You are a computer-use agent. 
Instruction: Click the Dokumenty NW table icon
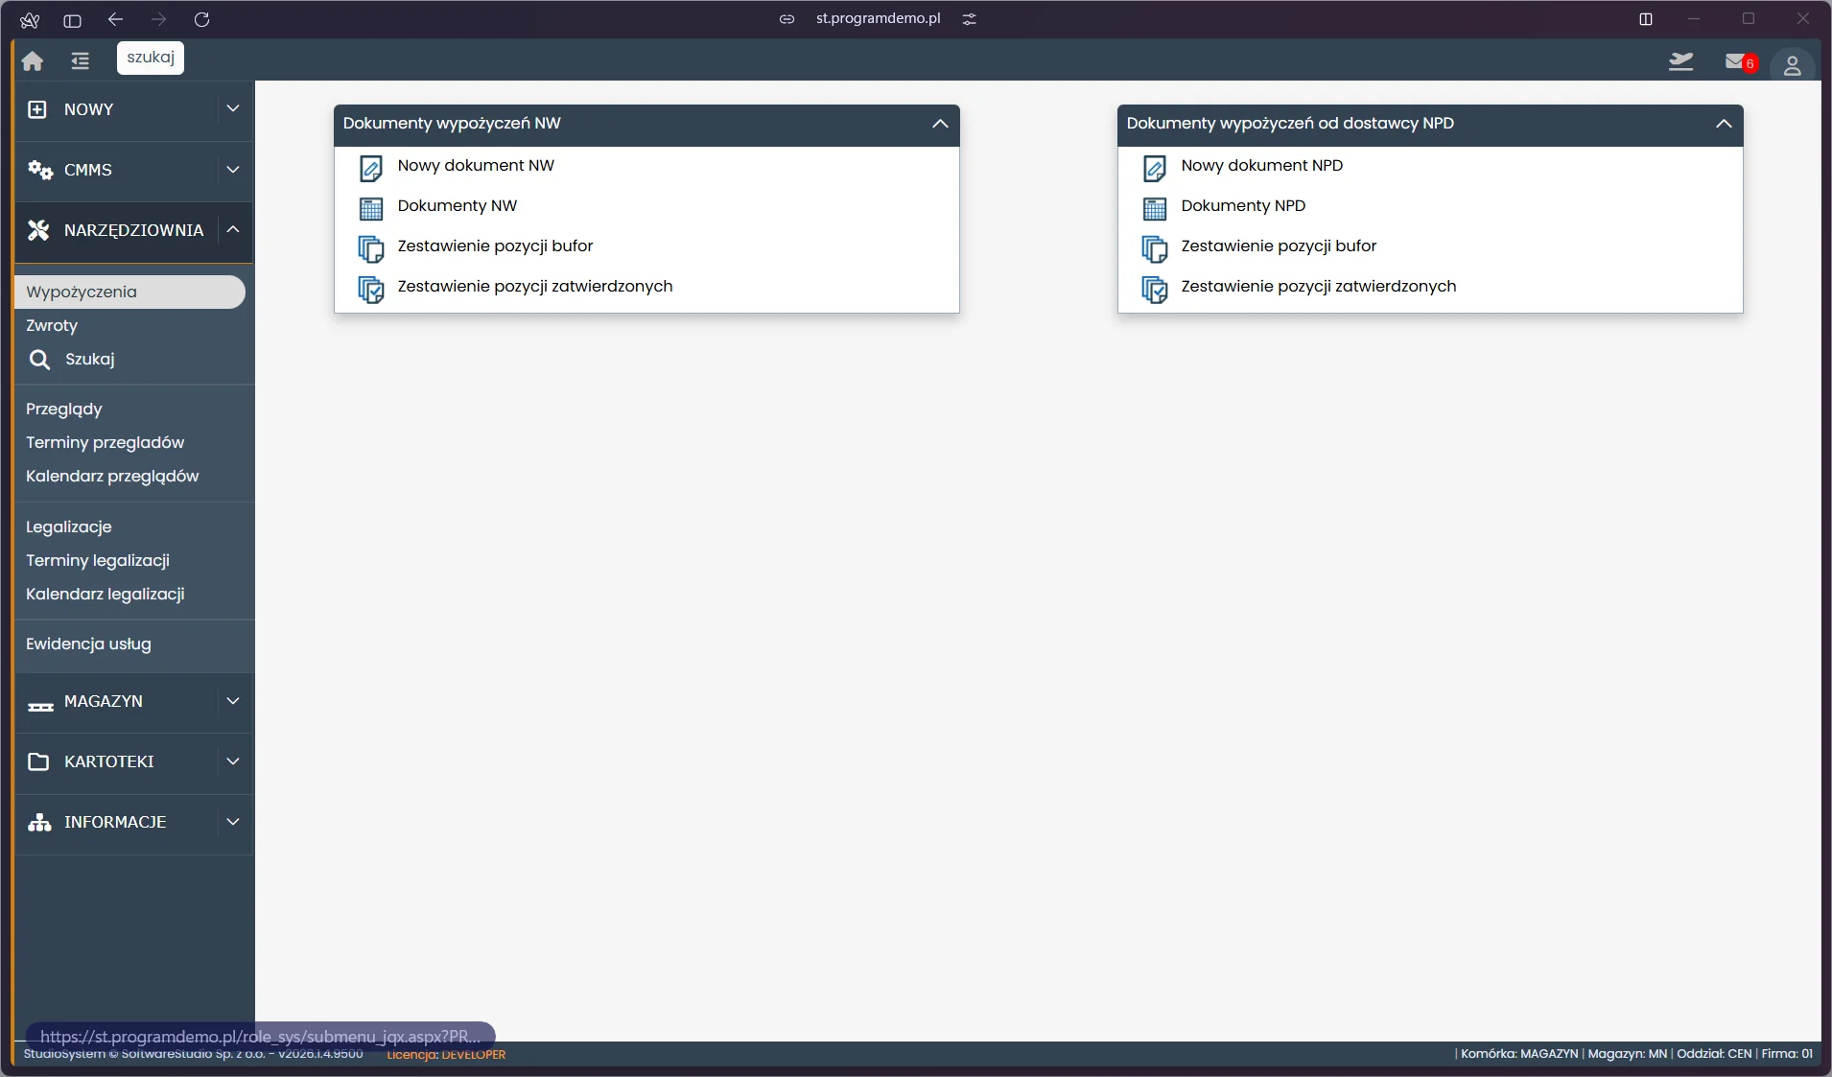coord(371,208)
